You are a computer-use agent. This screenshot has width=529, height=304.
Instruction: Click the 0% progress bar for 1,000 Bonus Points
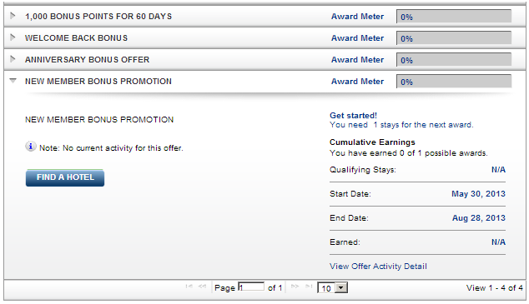coord(454,17)
